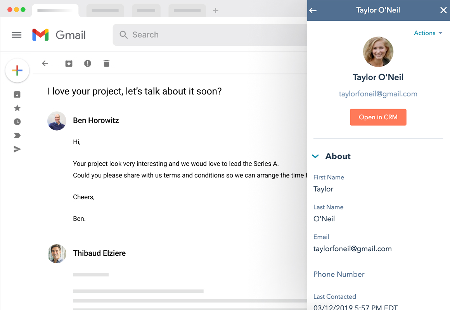Go back in the HubSpot contact panel
This screenshot has height=310, width=450.
[x=313, y=10]
